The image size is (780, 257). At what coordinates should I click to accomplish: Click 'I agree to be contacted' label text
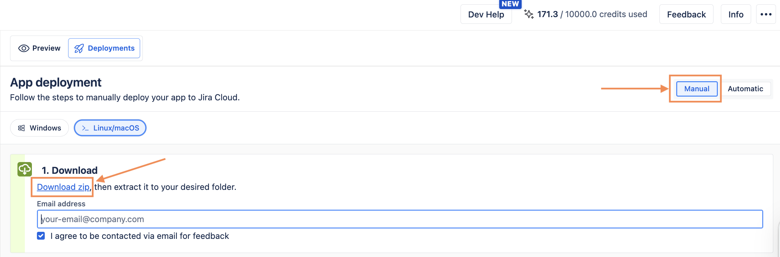click(x=140, y=236)
